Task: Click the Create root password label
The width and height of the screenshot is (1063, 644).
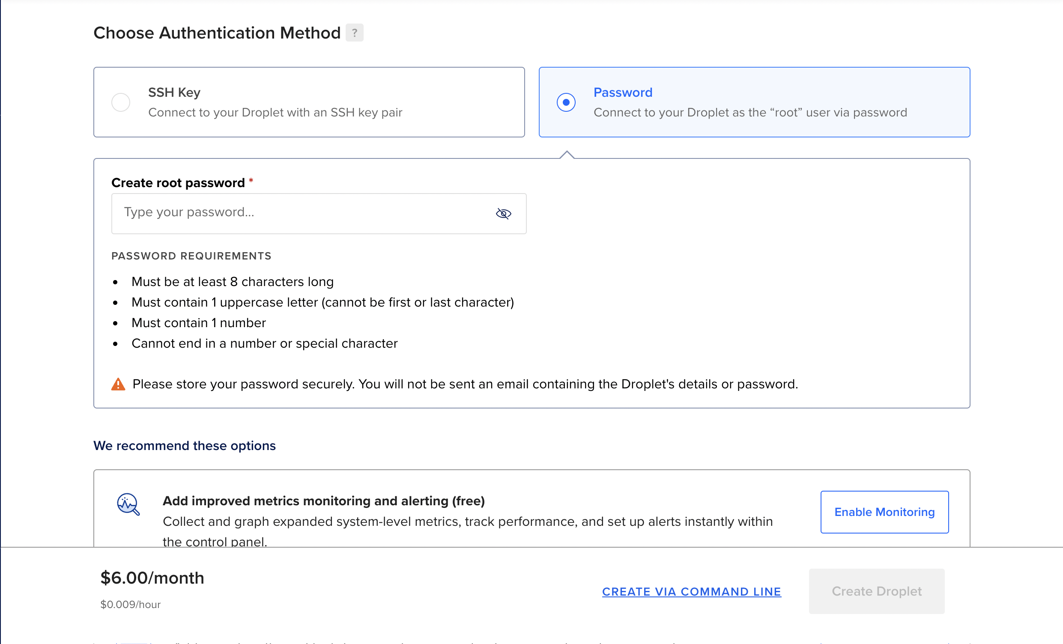Action: pyautogui.click(x=178, y=183)
